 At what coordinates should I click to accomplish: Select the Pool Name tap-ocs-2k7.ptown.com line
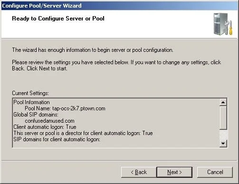[x=65, y=108]
